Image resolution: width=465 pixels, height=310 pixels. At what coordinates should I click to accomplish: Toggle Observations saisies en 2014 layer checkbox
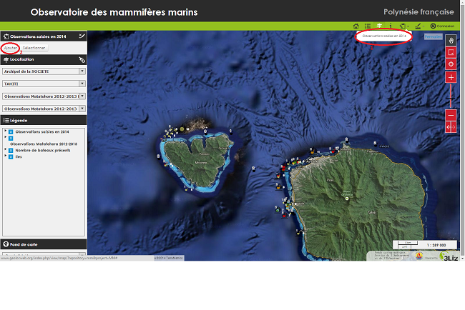(11, 132)
